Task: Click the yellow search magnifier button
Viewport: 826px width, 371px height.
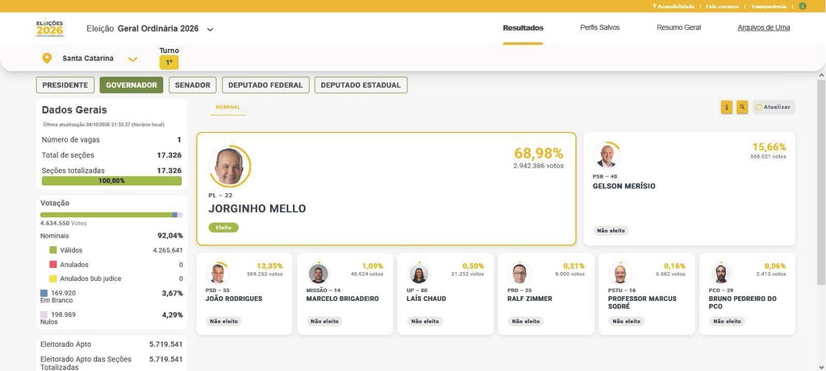Action: tap(742, 107)
